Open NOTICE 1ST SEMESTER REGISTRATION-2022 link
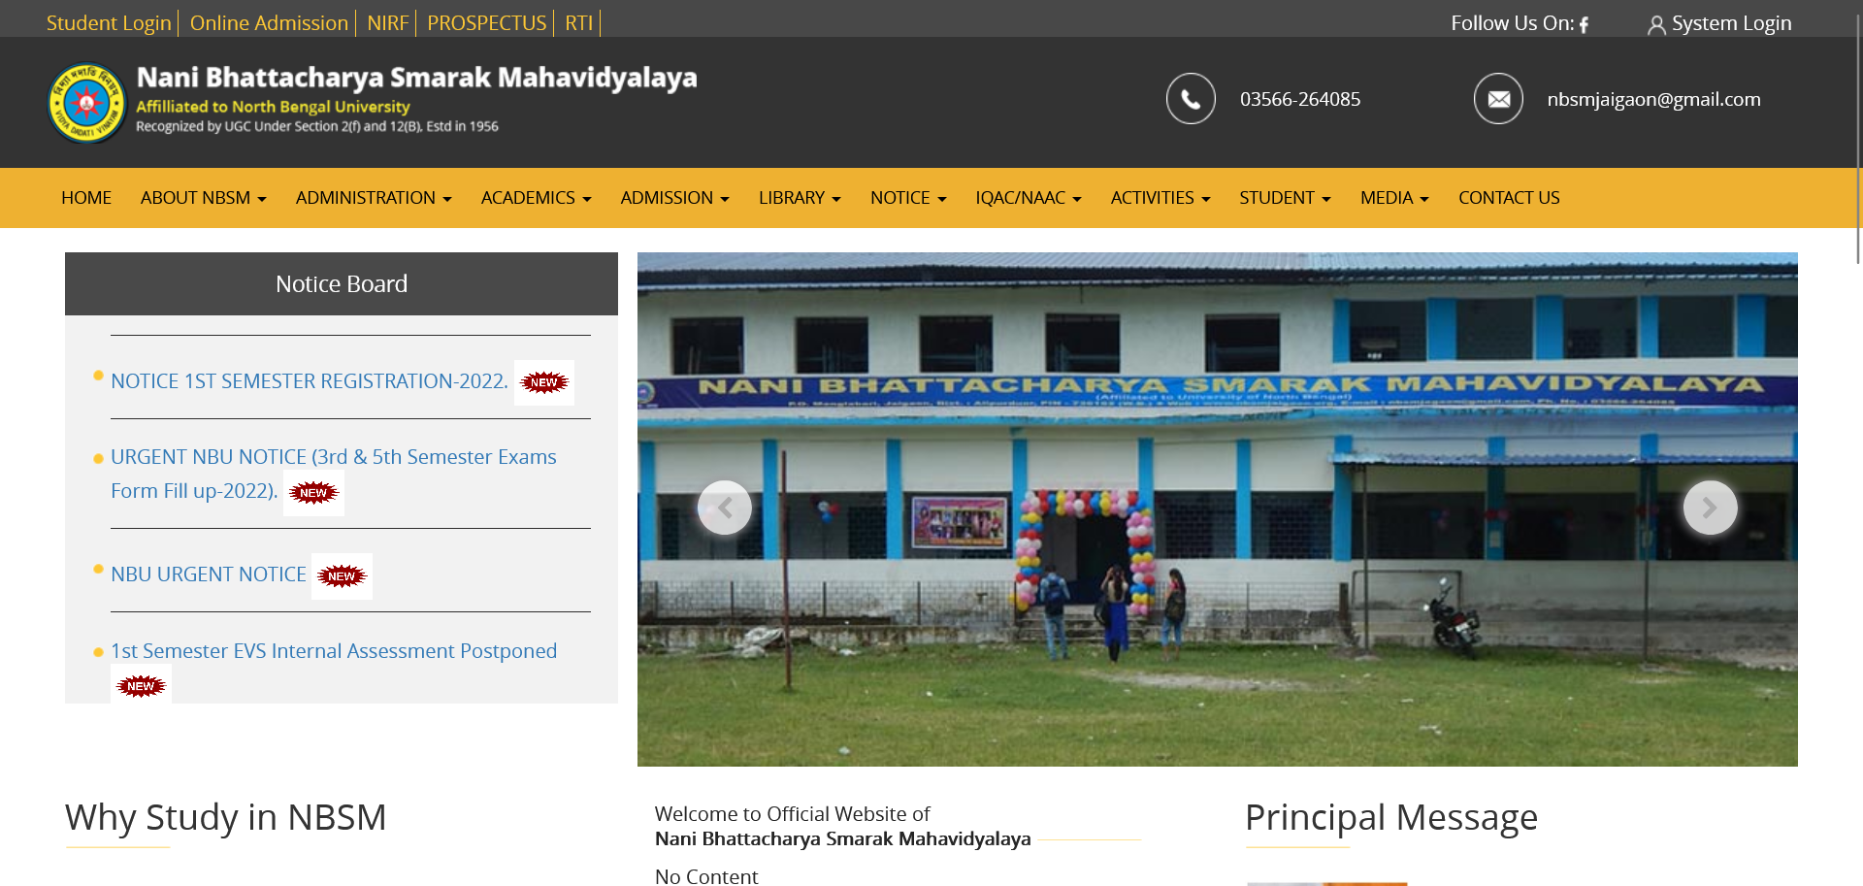This screenshot has width=1863, height=886. [310, 381]
